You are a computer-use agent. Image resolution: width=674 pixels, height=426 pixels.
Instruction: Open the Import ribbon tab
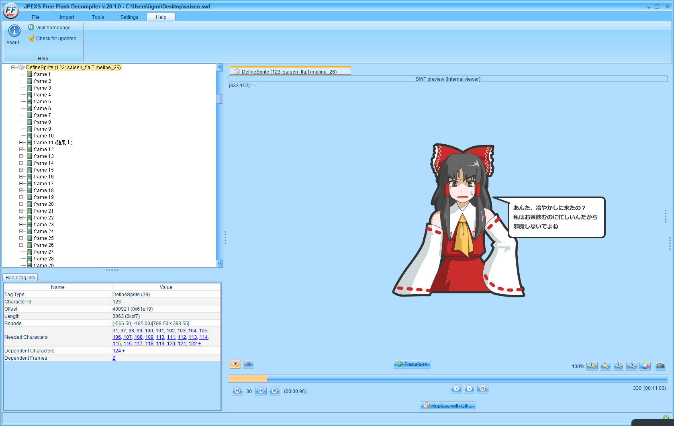pos(67,17)
